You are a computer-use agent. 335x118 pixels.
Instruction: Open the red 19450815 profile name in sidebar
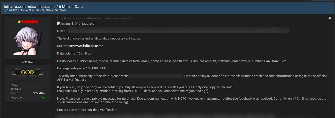(29, 22)
